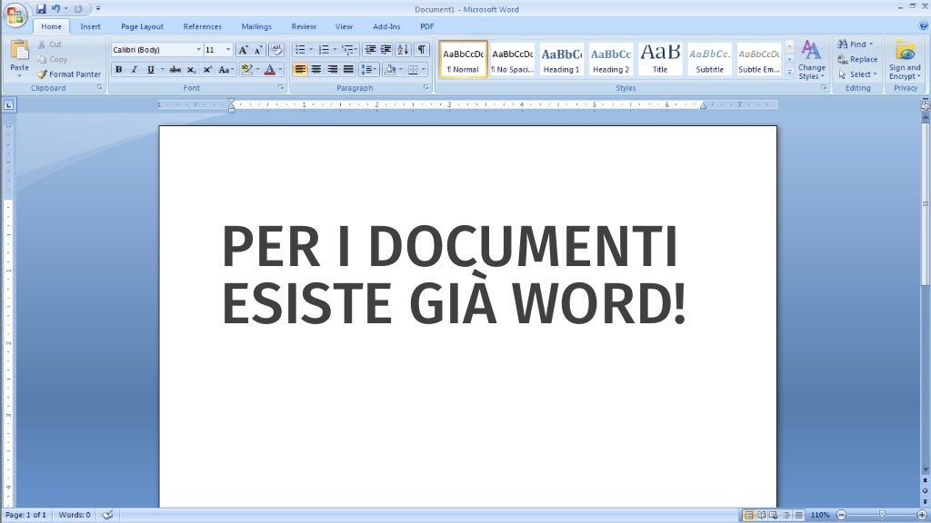Show paragraph marks and hidden symbols
The image size is (931, 523).
click(x=421, y=50)
